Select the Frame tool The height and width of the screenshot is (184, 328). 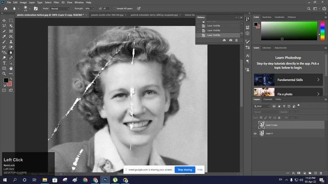(11, 31)
